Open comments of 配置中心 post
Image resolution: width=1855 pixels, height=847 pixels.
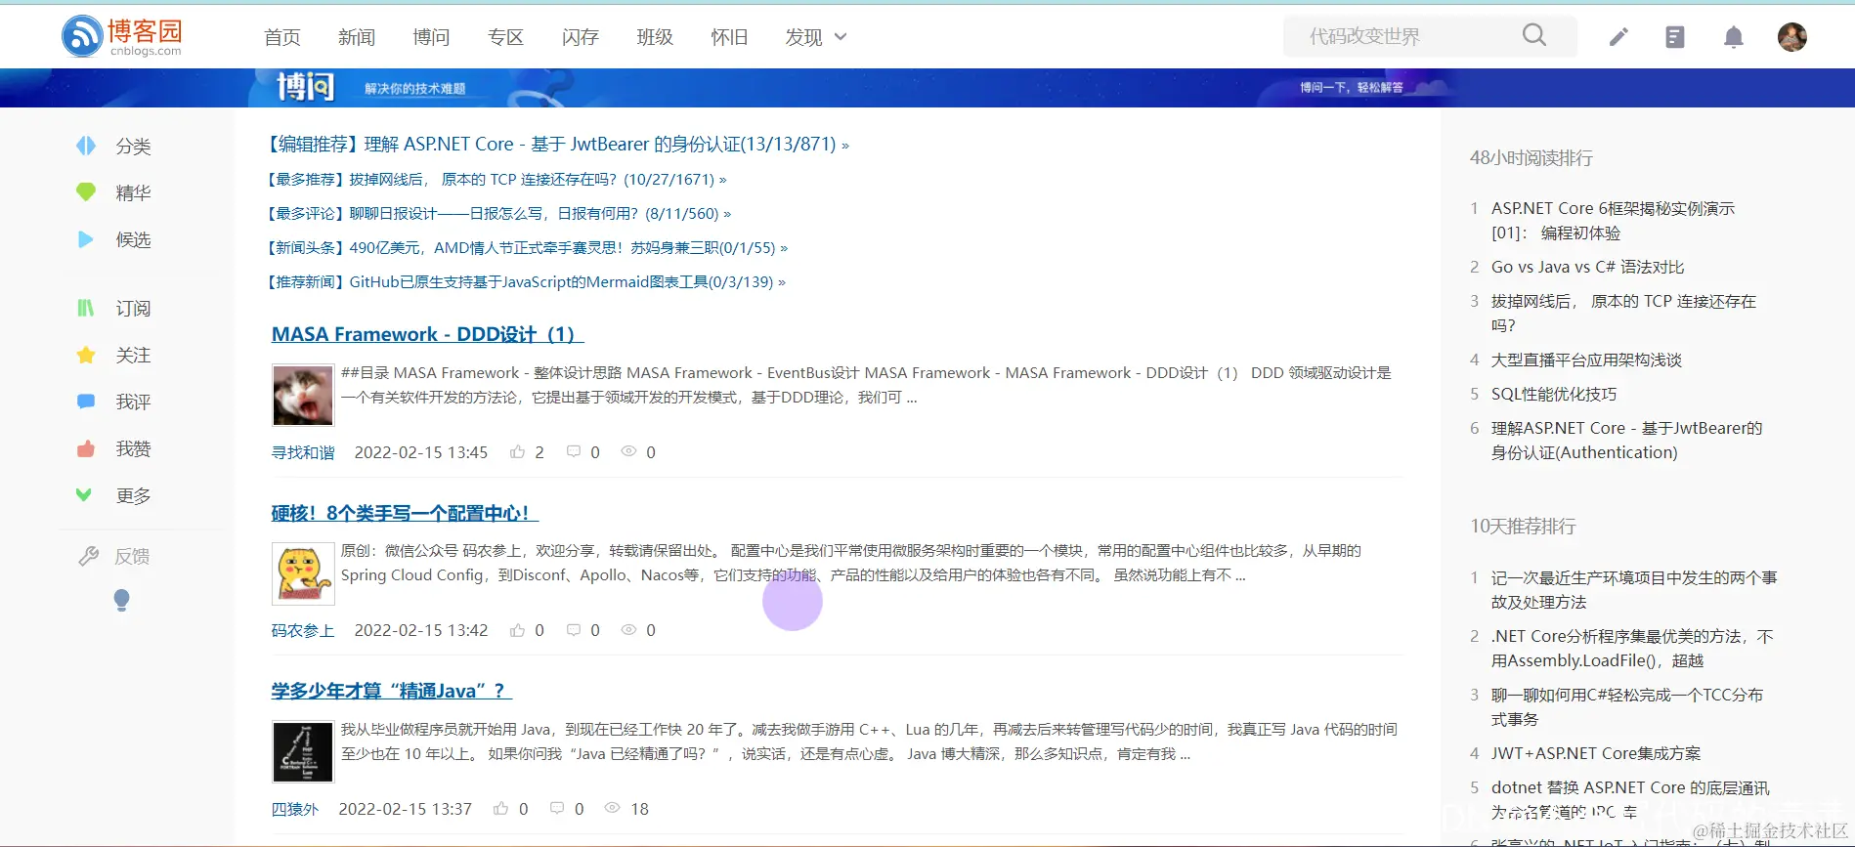[x=574, y=630]
